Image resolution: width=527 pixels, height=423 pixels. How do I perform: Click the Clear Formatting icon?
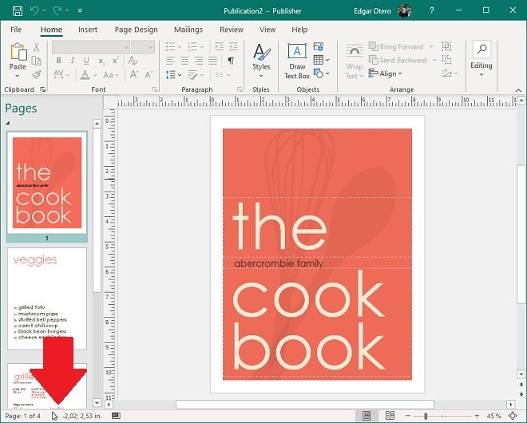click(133, 61)
